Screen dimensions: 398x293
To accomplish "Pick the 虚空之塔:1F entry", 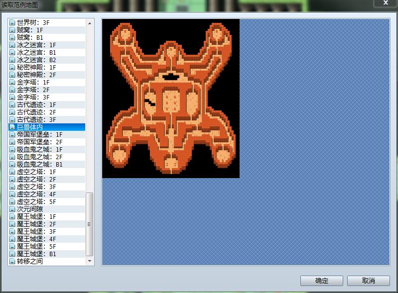I will pos(47,172).
